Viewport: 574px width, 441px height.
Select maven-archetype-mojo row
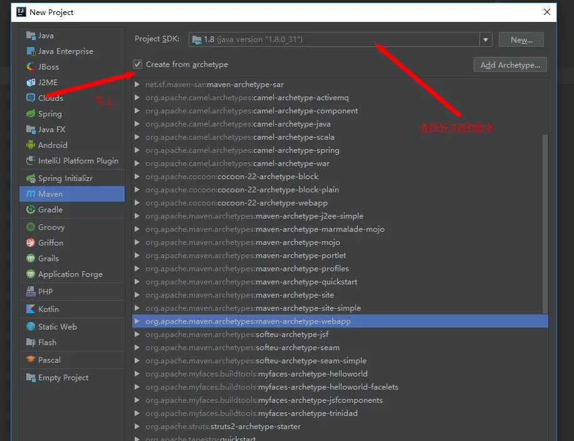pyautogui.click(x=340, y=242)
